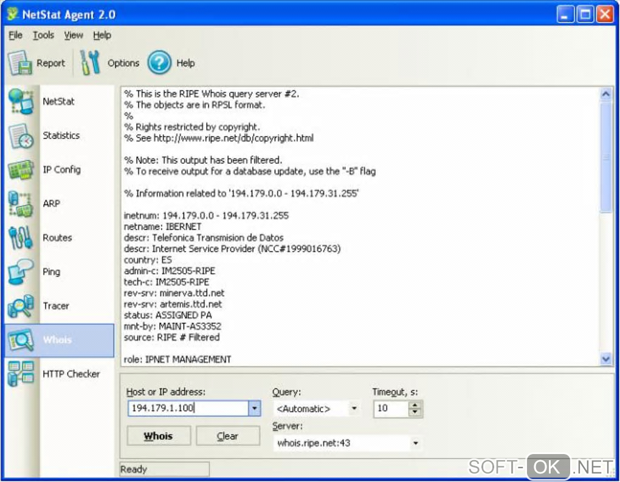Viewport: 620px width, 482px height.
Task: Click the line 'role: IPNET MANAGEMENT'
Action: [177, 359]
